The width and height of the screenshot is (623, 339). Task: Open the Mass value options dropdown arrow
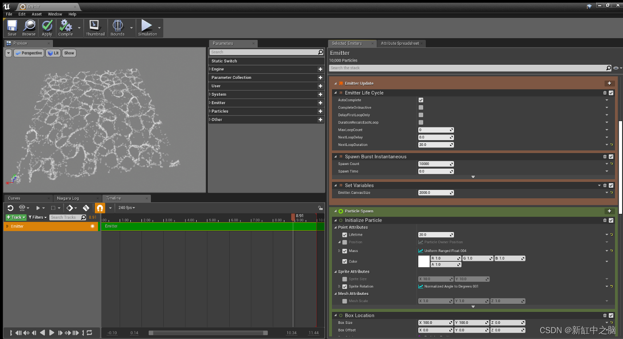click(x=607, y=251)
